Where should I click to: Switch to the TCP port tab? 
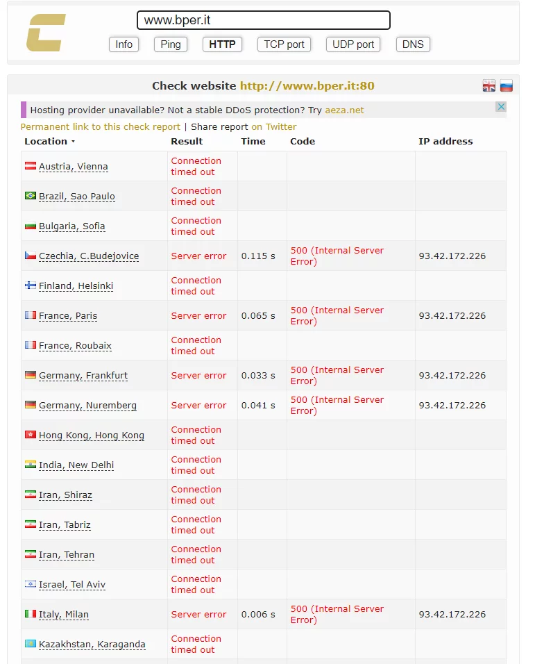tap(284, 44)
